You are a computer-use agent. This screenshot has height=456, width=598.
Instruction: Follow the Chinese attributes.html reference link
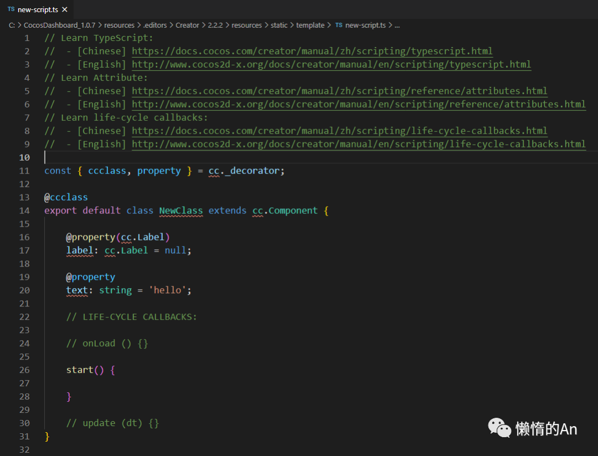coord(339,91)
